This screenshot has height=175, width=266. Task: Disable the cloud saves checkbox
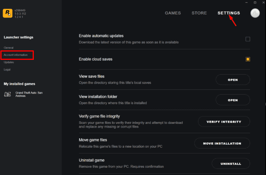pyautogui.click(x=248, y=59)
